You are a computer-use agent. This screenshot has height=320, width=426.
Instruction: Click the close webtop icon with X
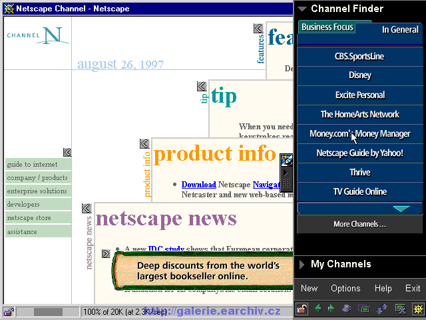point(400,309)
